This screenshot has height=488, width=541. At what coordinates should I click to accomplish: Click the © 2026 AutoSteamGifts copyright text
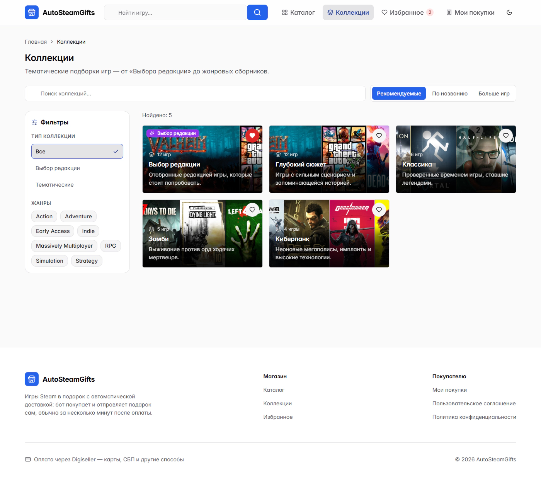pyautogui.click(x=486, y=459)
